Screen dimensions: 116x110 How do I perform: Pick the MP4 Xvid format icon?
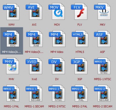(34, 39)
